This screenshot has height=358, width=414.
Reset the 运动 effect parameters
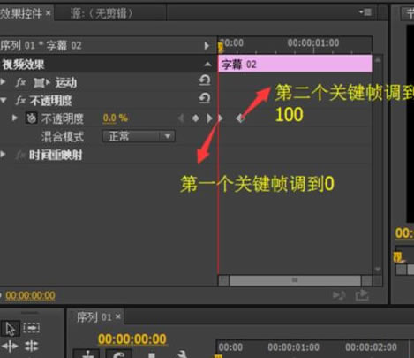point(205,80)
